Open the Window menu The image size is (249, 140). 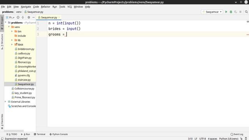(78, 7)
